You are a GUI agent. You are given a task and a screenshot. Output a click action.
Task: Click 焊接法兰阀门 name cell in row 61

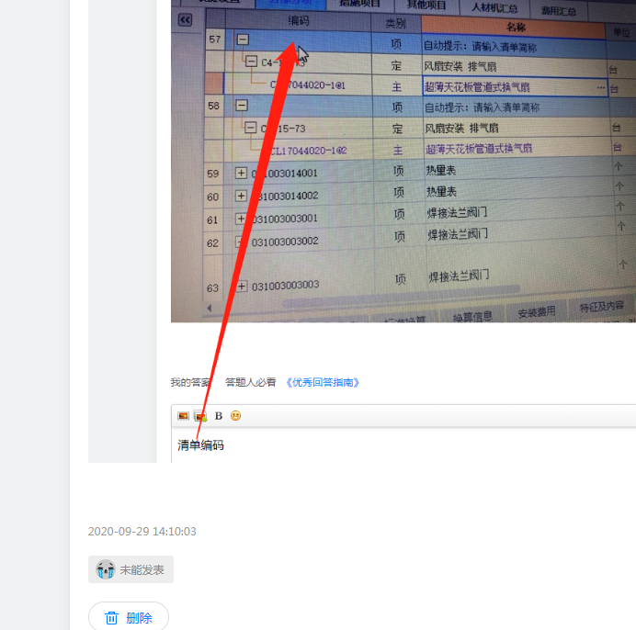(519, 212)
